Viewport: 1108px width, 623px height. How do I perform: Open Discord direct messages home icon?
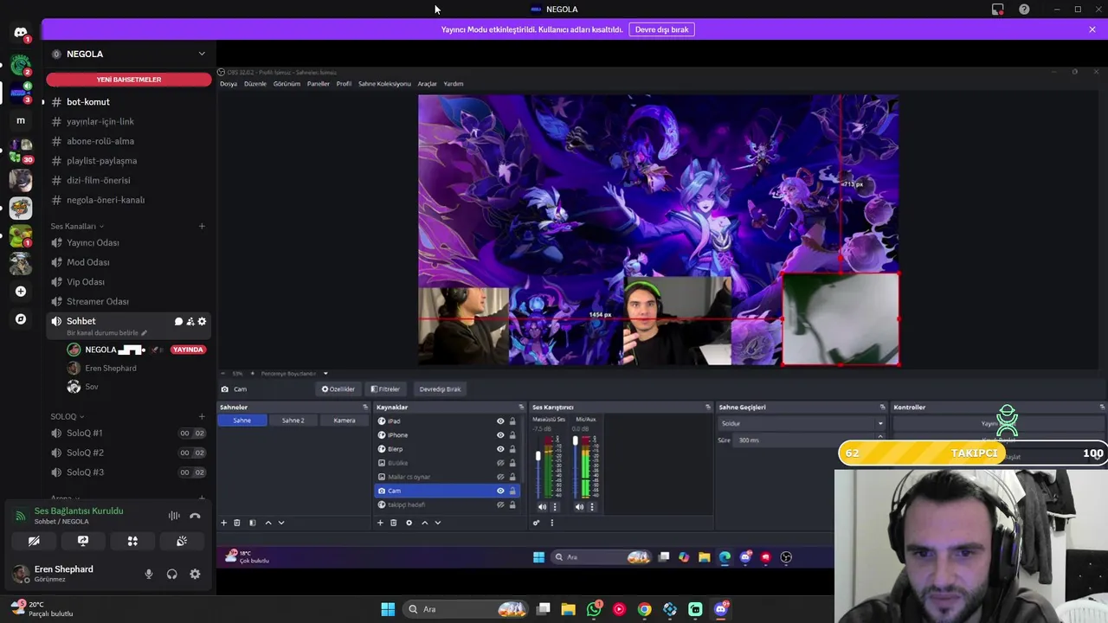pos(21,33)
